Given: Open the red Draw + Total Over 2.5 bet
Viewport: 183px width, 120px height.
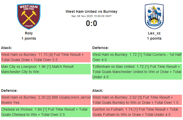Looking at the screenshot, I should pyautogui.click(x=46, y=57).
